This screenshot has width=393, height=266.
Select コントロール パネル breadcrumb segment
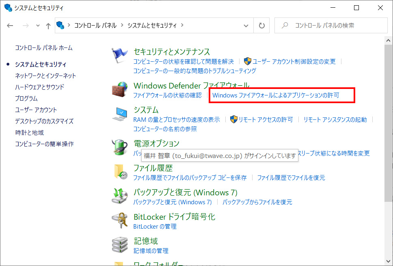pyautogui.click(x=95, y=25)
